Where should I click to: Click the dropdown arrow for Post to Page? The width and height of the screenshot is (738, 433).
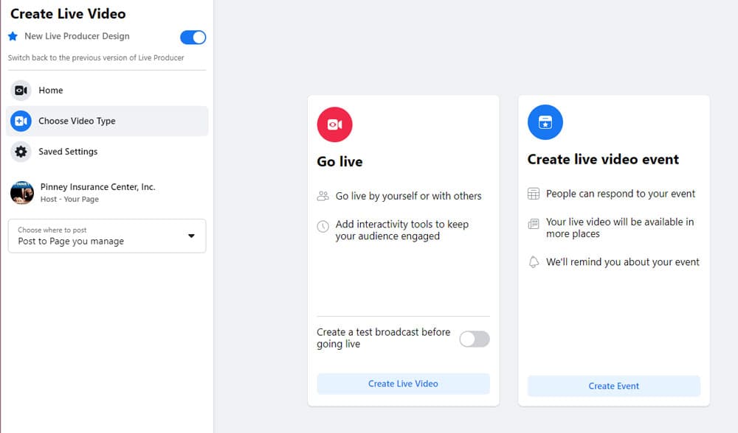191,236
